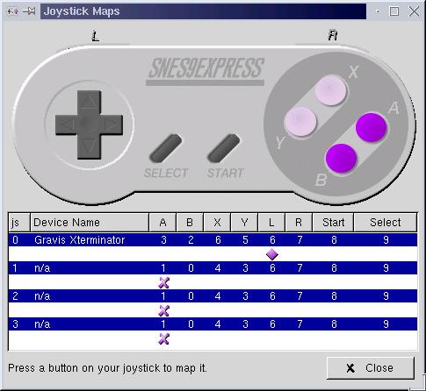Click the SELECT pill button on controller

click(166, 148)
